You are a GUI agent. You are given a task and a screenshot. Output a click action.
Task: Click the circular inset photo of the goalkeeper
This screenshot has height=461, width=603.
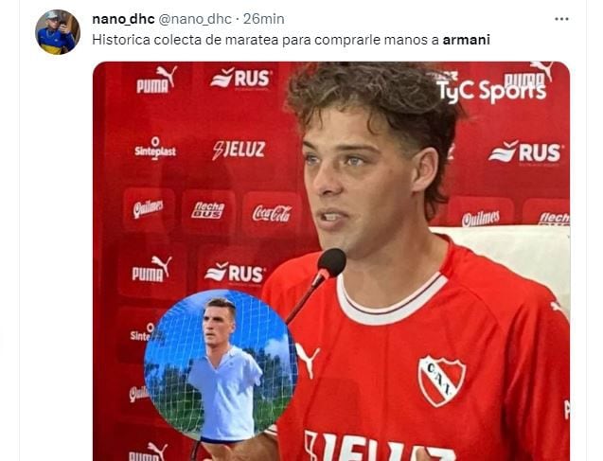[221, 364]
